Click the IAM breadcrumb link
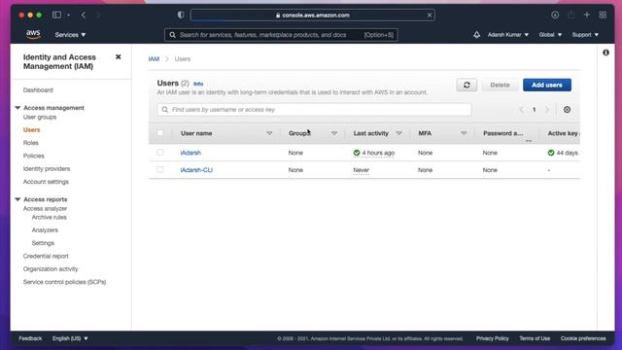The image size is (622, 350). pos(154,59)
